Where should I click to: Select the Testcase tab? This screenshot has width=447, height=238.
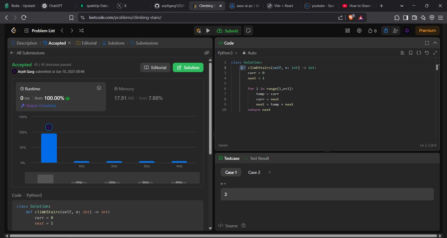click(x=229, y=158)
